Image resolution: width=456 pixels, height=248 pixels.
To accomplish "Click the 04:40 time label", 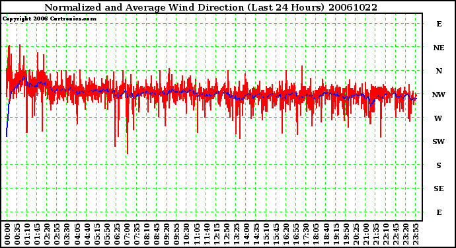I will click(87, 234).
